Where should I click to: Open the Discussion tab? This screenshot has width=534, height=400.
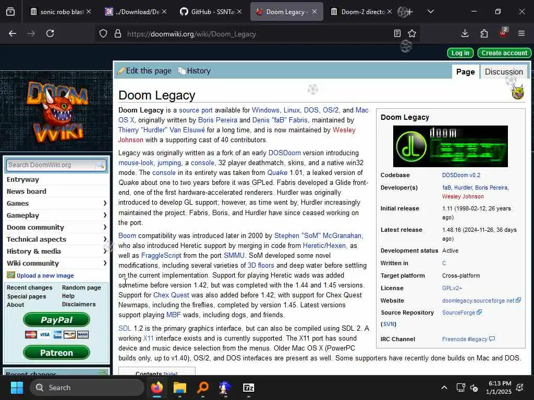[x=504, y=72]
